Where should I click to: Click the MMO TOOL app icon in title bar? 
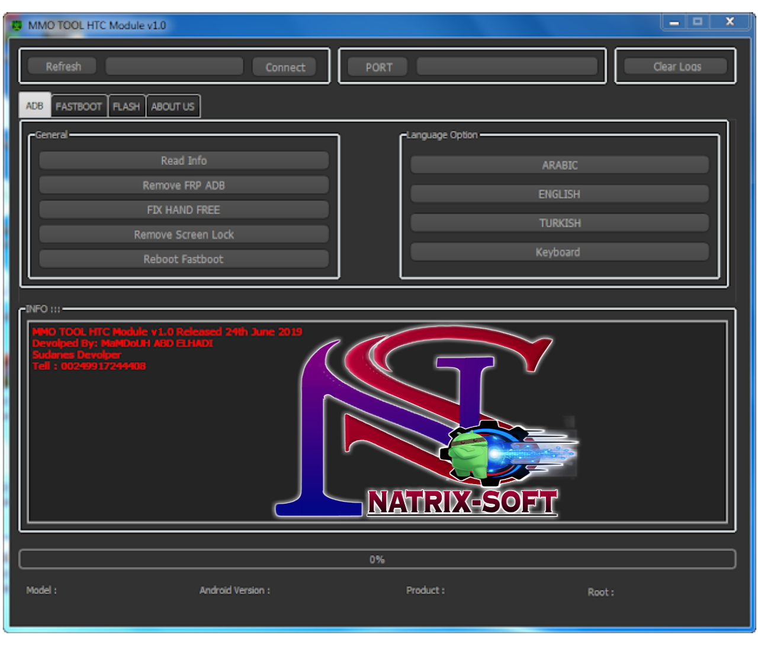pos(17,25)
